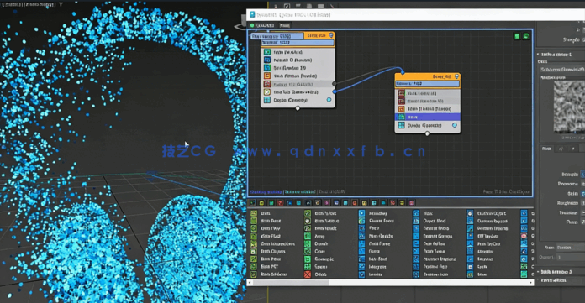This screenshot has height=303, width=585.
Task: Select the Mass operator icon
Action: pos(415,213)
